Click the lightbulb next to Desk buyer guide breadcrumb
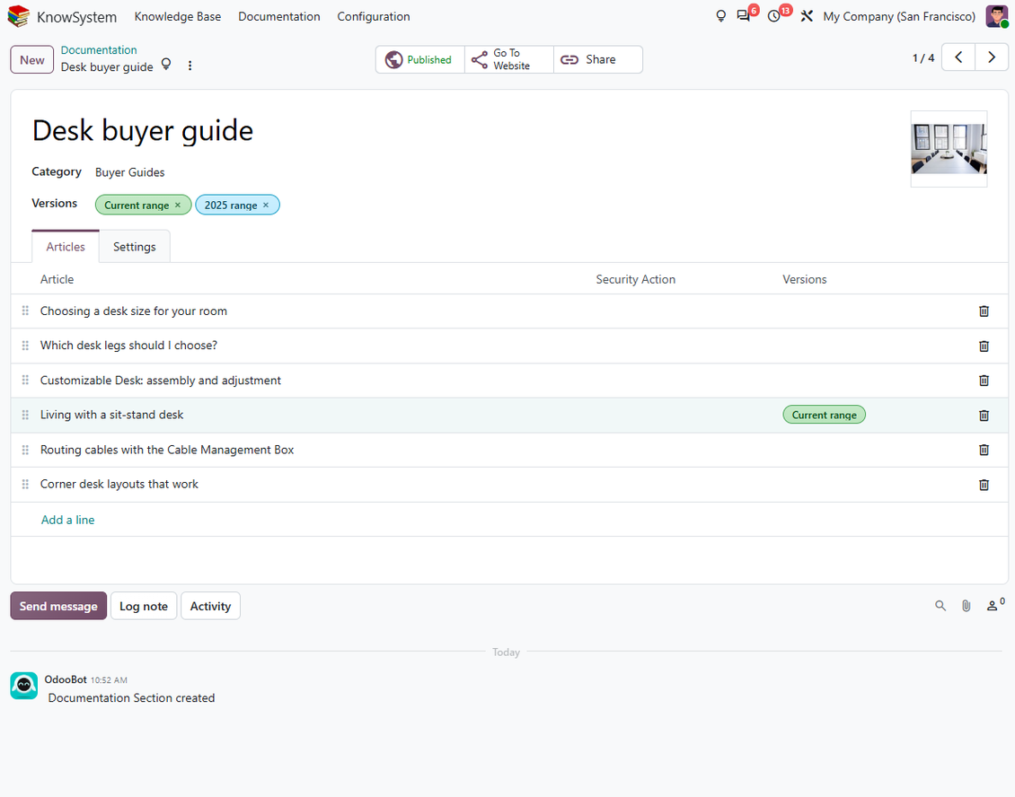This screenshot has width=1015, height=797. 166,64
